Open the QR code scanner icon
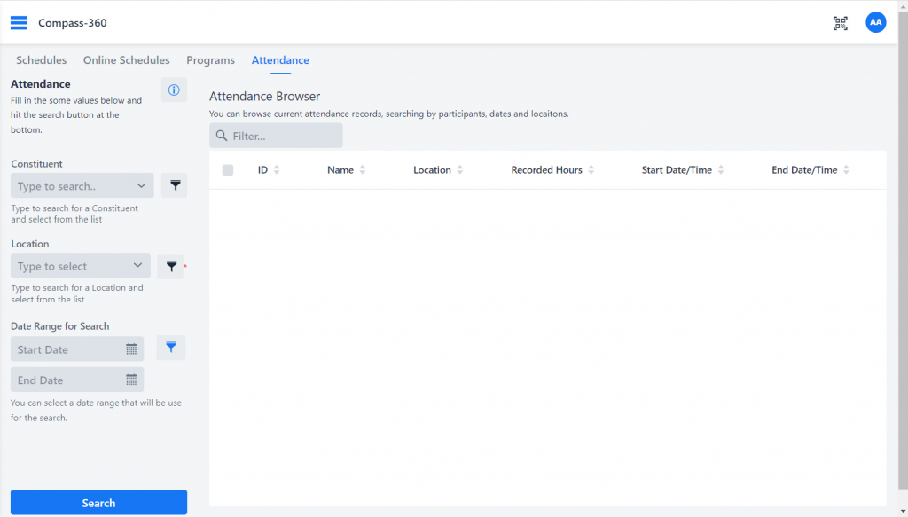Viewport: 908px width, 517px height. (841, 23)
